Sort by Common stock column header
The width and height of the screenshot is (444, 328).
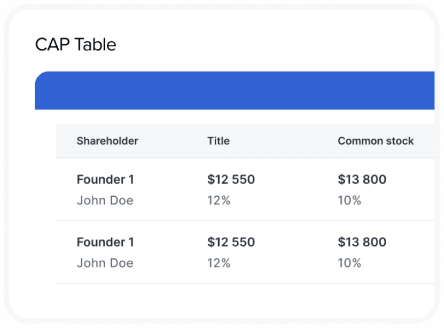pyautogui.click(x=376, y=141)
